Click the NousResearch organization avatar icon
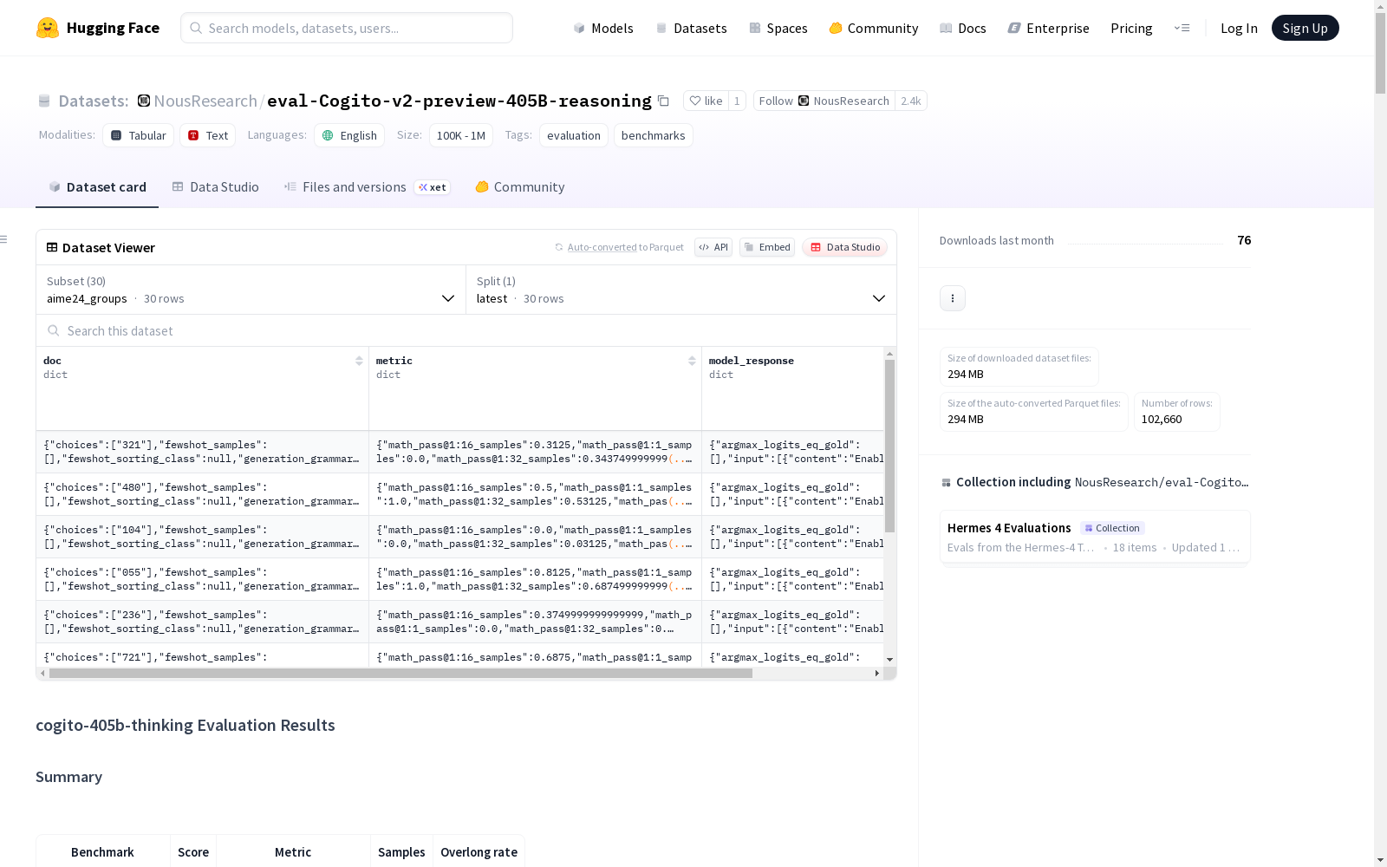Viewport: 1387px width, 867px height. pos(144,101)
